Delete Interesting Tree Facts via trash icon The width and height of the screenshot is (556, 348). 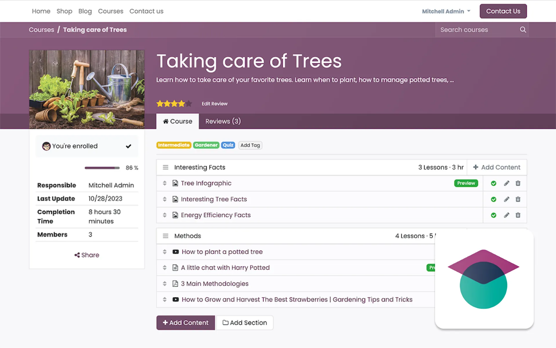pos(518,199)
